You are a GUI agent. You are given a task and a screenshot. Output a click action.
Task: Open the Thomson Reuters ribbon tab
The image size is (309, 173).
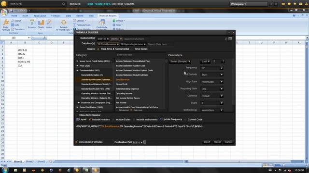pyautogui.click(x=108, y=16)
